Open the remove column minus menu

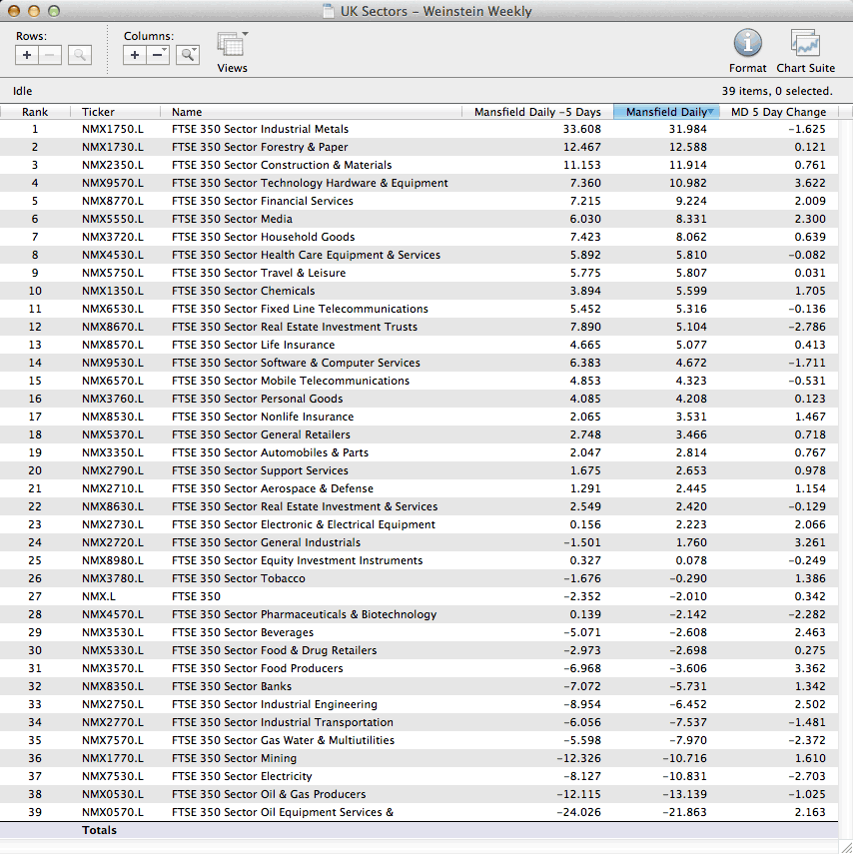click(159, 56)
